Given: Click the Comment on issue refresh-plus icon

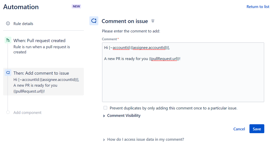Looking at the screenshot, I should tap(94, 21).
